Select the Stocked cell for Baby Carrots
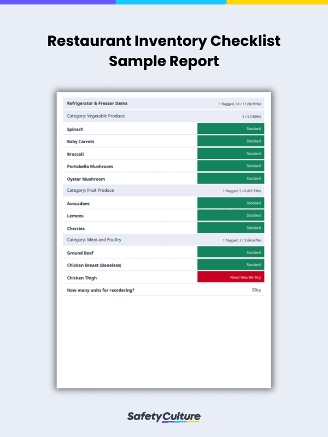Image resolution: width=328 pixels, height=437 pixels. [x=230, y=141]
